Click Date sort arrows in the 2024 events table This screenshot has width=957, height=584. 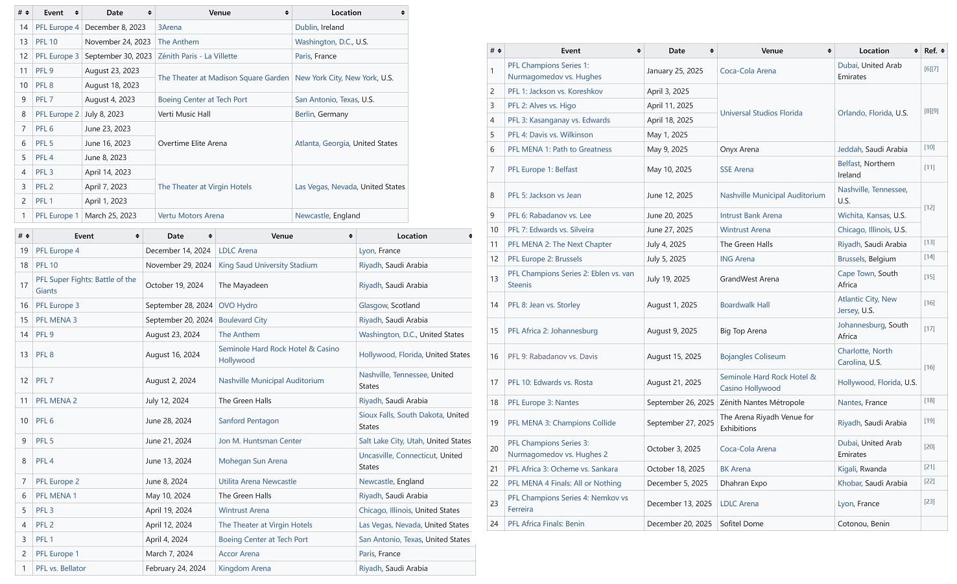(210, 236)
